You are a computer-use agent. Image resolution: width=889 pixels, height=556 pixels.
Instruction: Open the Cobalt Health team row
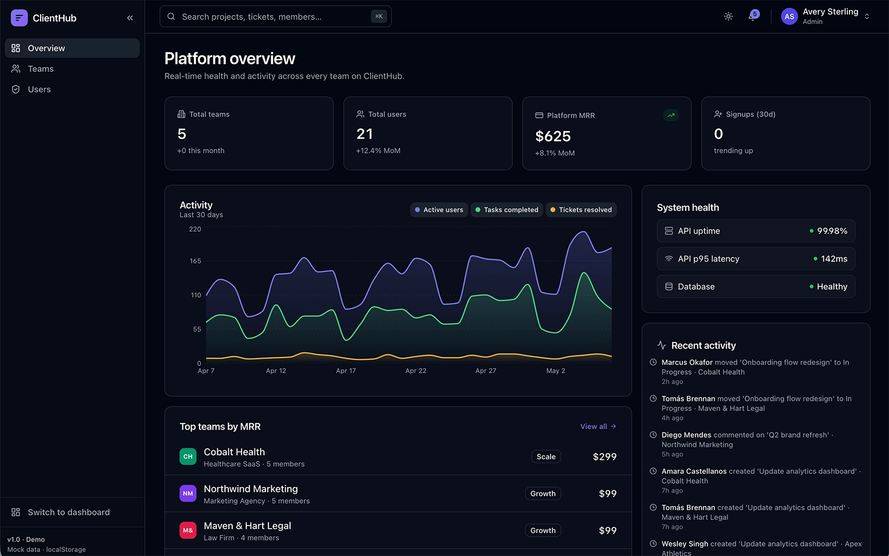(398, 457)
